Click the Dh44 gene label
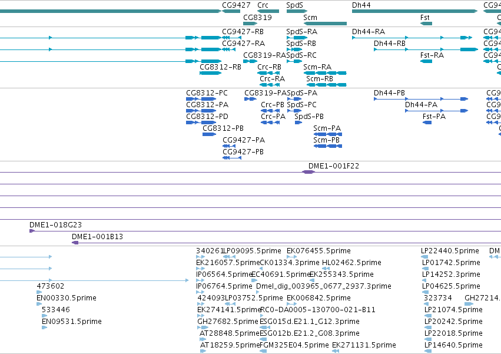 coord(361,5)
